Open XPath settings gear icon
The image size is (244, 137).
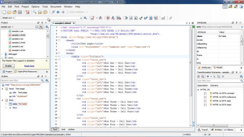coord(85,18)
